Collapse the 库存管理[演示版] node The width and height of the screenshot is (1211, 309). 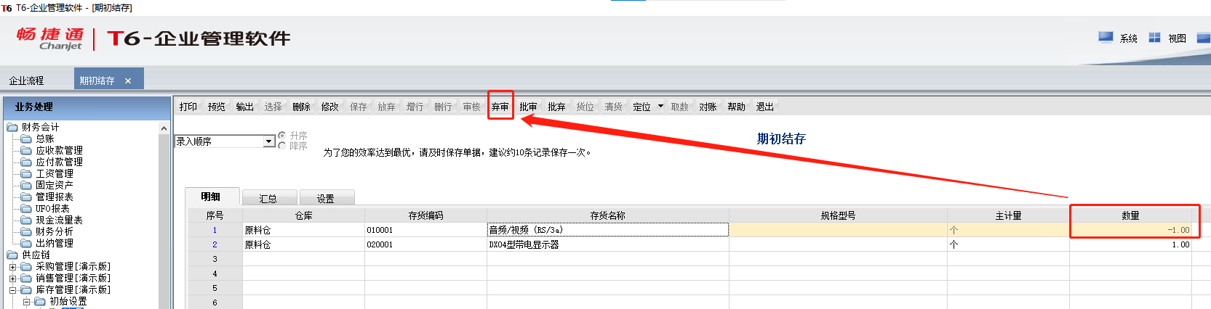click(12, 289)
